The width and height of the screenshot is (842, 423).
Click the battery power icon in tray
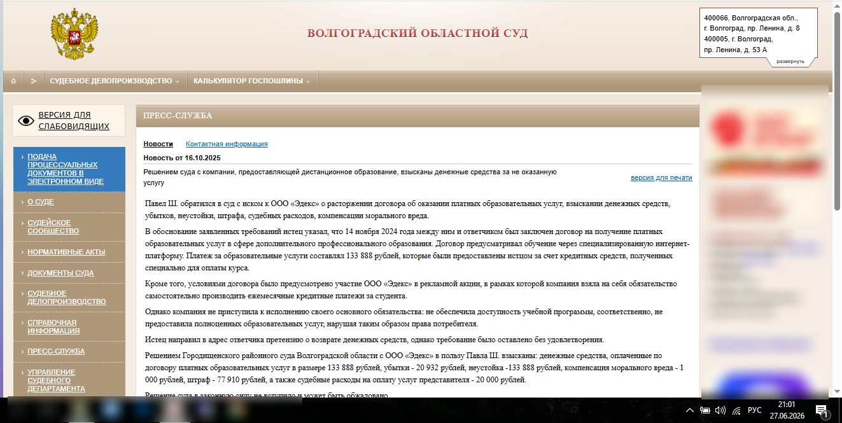point(705,410)
